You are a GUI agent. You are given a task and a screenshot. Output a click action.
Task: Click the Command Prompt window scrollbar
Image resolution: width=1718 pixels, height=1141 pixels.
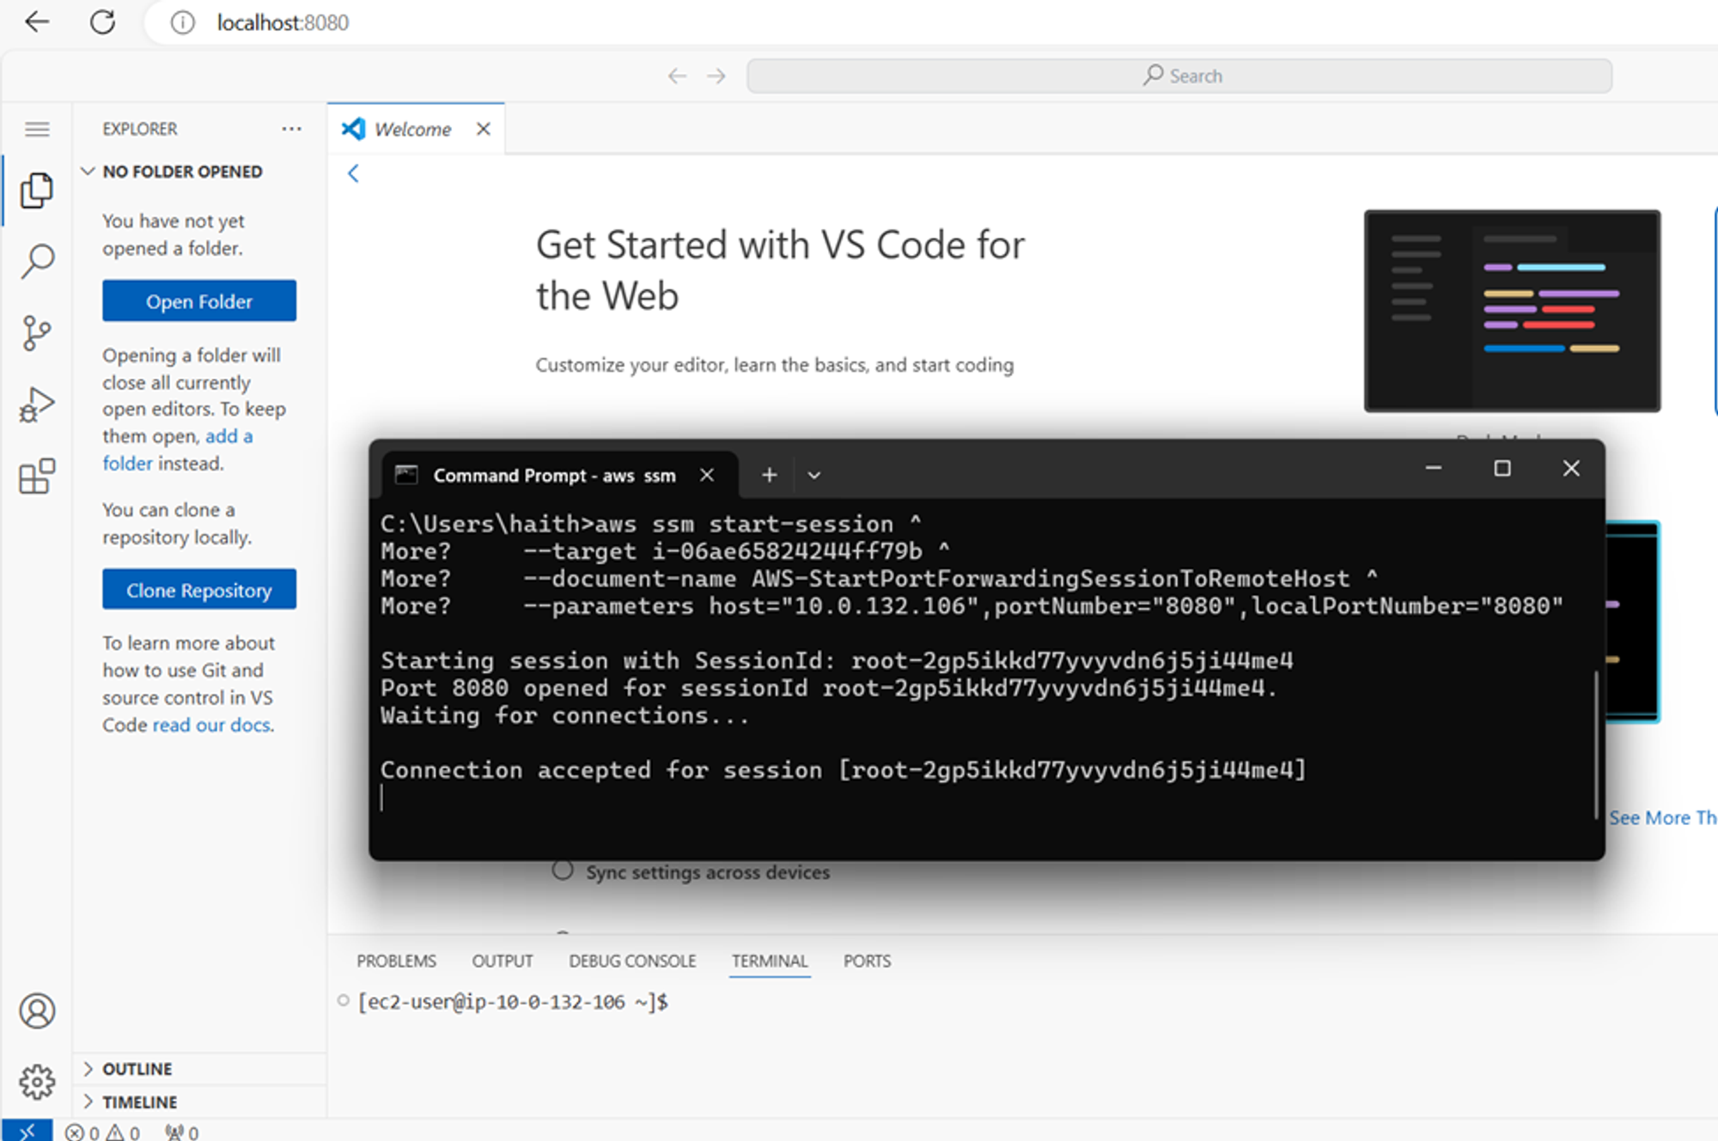point(1596,743)
